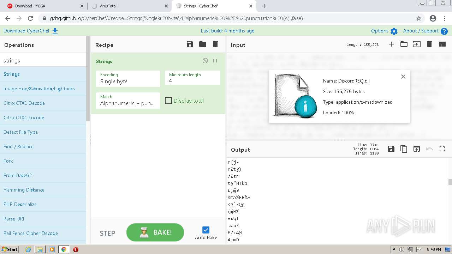Select PHP Deserialize operation
The height and width of the screenshot is (254, 452).
point(43,204)
